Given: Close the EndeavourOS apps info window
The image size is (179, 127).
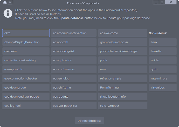Looking at the screenshot, I should (x=171, y=2).
